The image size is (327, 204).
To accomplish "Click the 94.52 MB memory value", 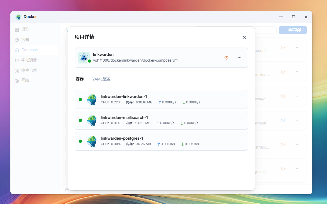I will pyautogui.click(x=143, y=123).
